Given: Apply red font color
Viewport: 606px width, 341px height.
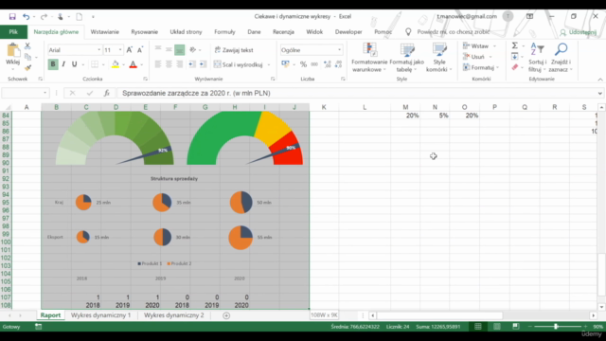Looking at the screenshot, I should tap(133, 64).
